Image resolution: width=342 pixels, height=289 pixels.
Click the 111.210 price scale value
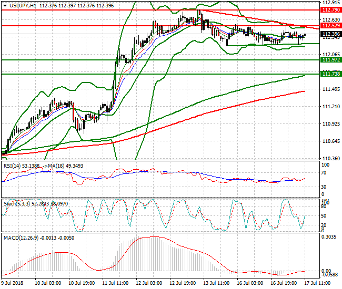tap(331, 107)
